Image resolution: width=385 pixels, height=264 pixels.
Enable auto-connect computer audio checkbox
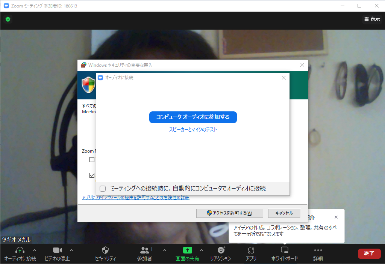pyautogui.click(x=103, y=188)
